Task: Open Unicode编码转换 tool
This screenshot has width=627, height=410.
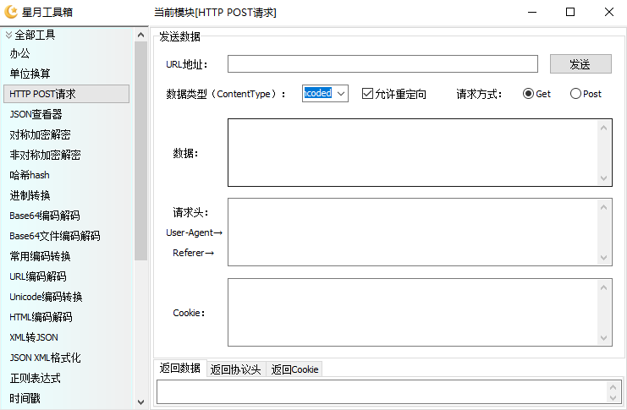Action: (x=46, y=297)
